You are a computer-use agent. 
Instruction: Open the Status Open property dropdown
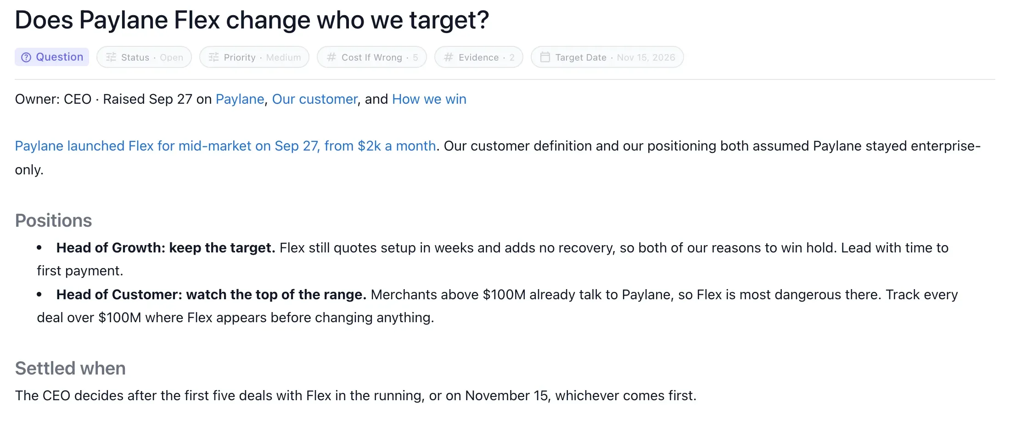[144, 57]
